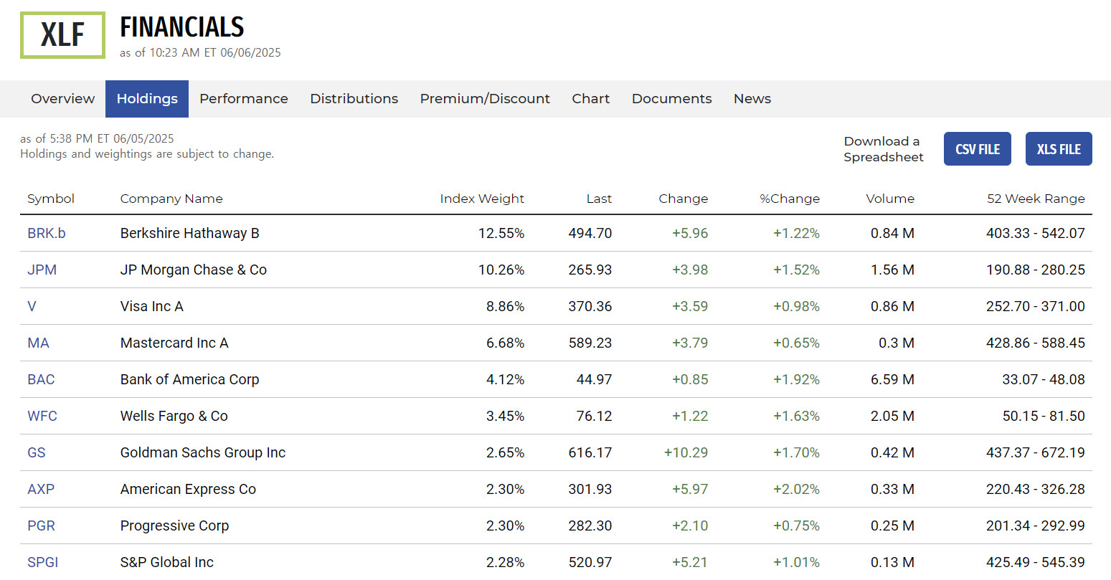Click the Download a Spreadsheet label
This screenshot has height=580, width=1111.
[884, 149]
